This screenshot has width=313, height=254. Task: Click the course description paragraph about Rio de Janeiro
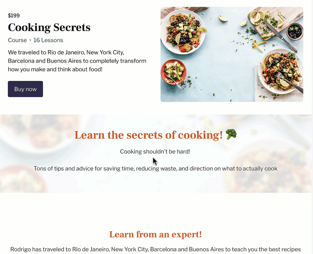point(77,61)
